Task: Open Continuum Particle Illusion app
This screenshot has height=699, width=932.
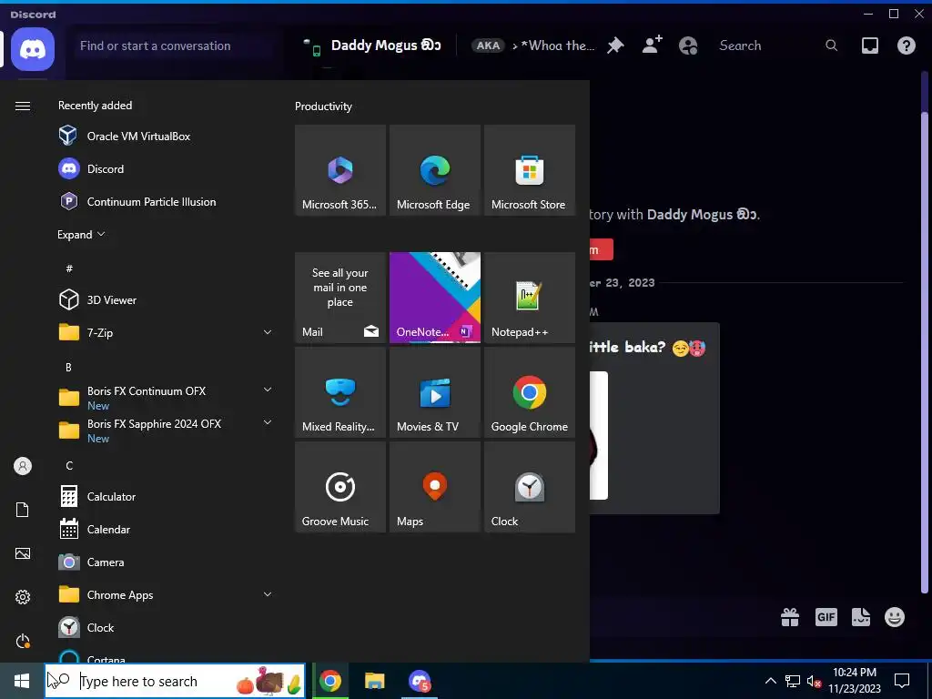Action: [167, 201]
